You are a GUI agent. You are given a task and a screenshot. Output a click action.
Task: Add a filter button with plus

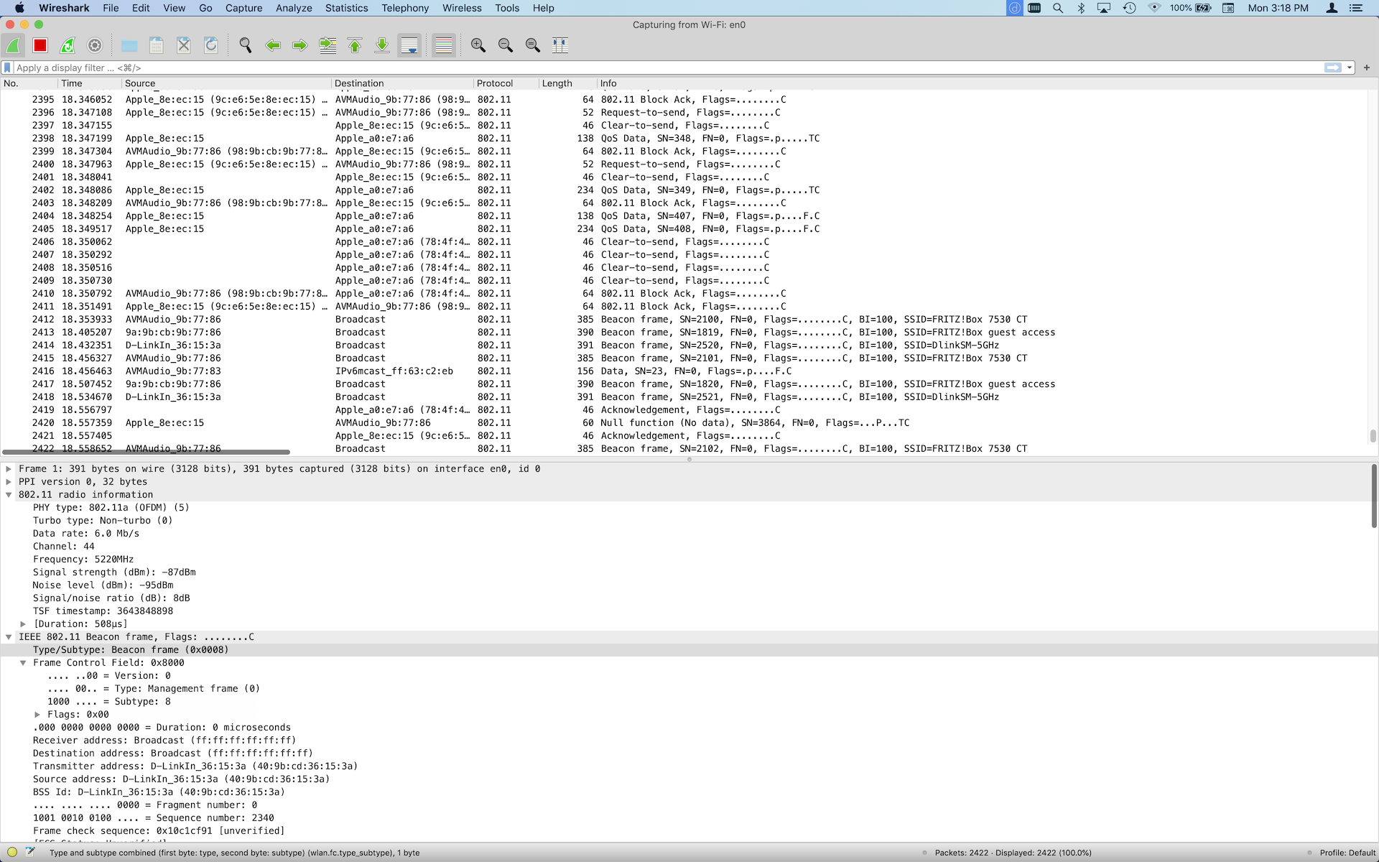[x=1367, y=68]
